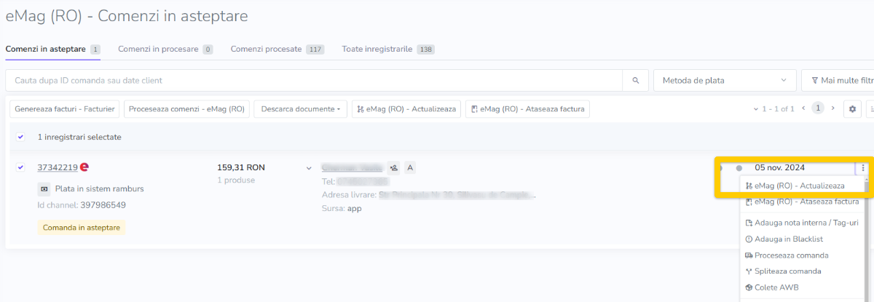Focus the search by order ID field
The image size is (874, 302).
(x=314, y=80)
